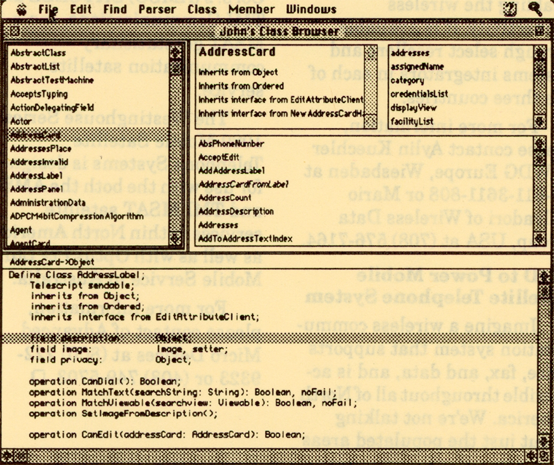
Task: Select AddressPanel class
Action: (37, 189)
